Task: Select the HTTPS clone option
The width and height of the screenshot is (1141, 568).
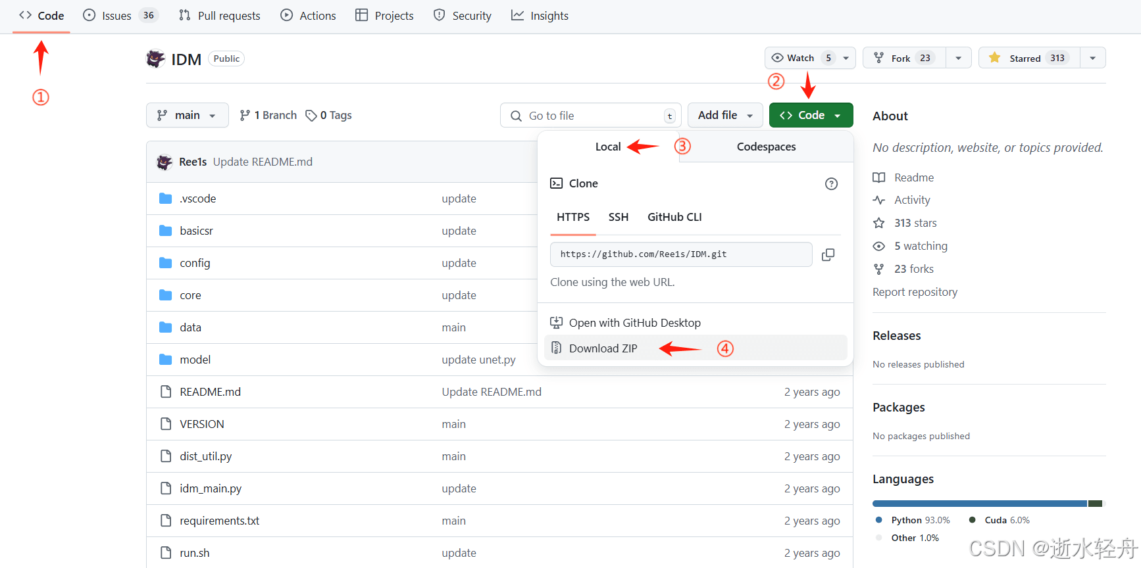Action: coord(573,217)
